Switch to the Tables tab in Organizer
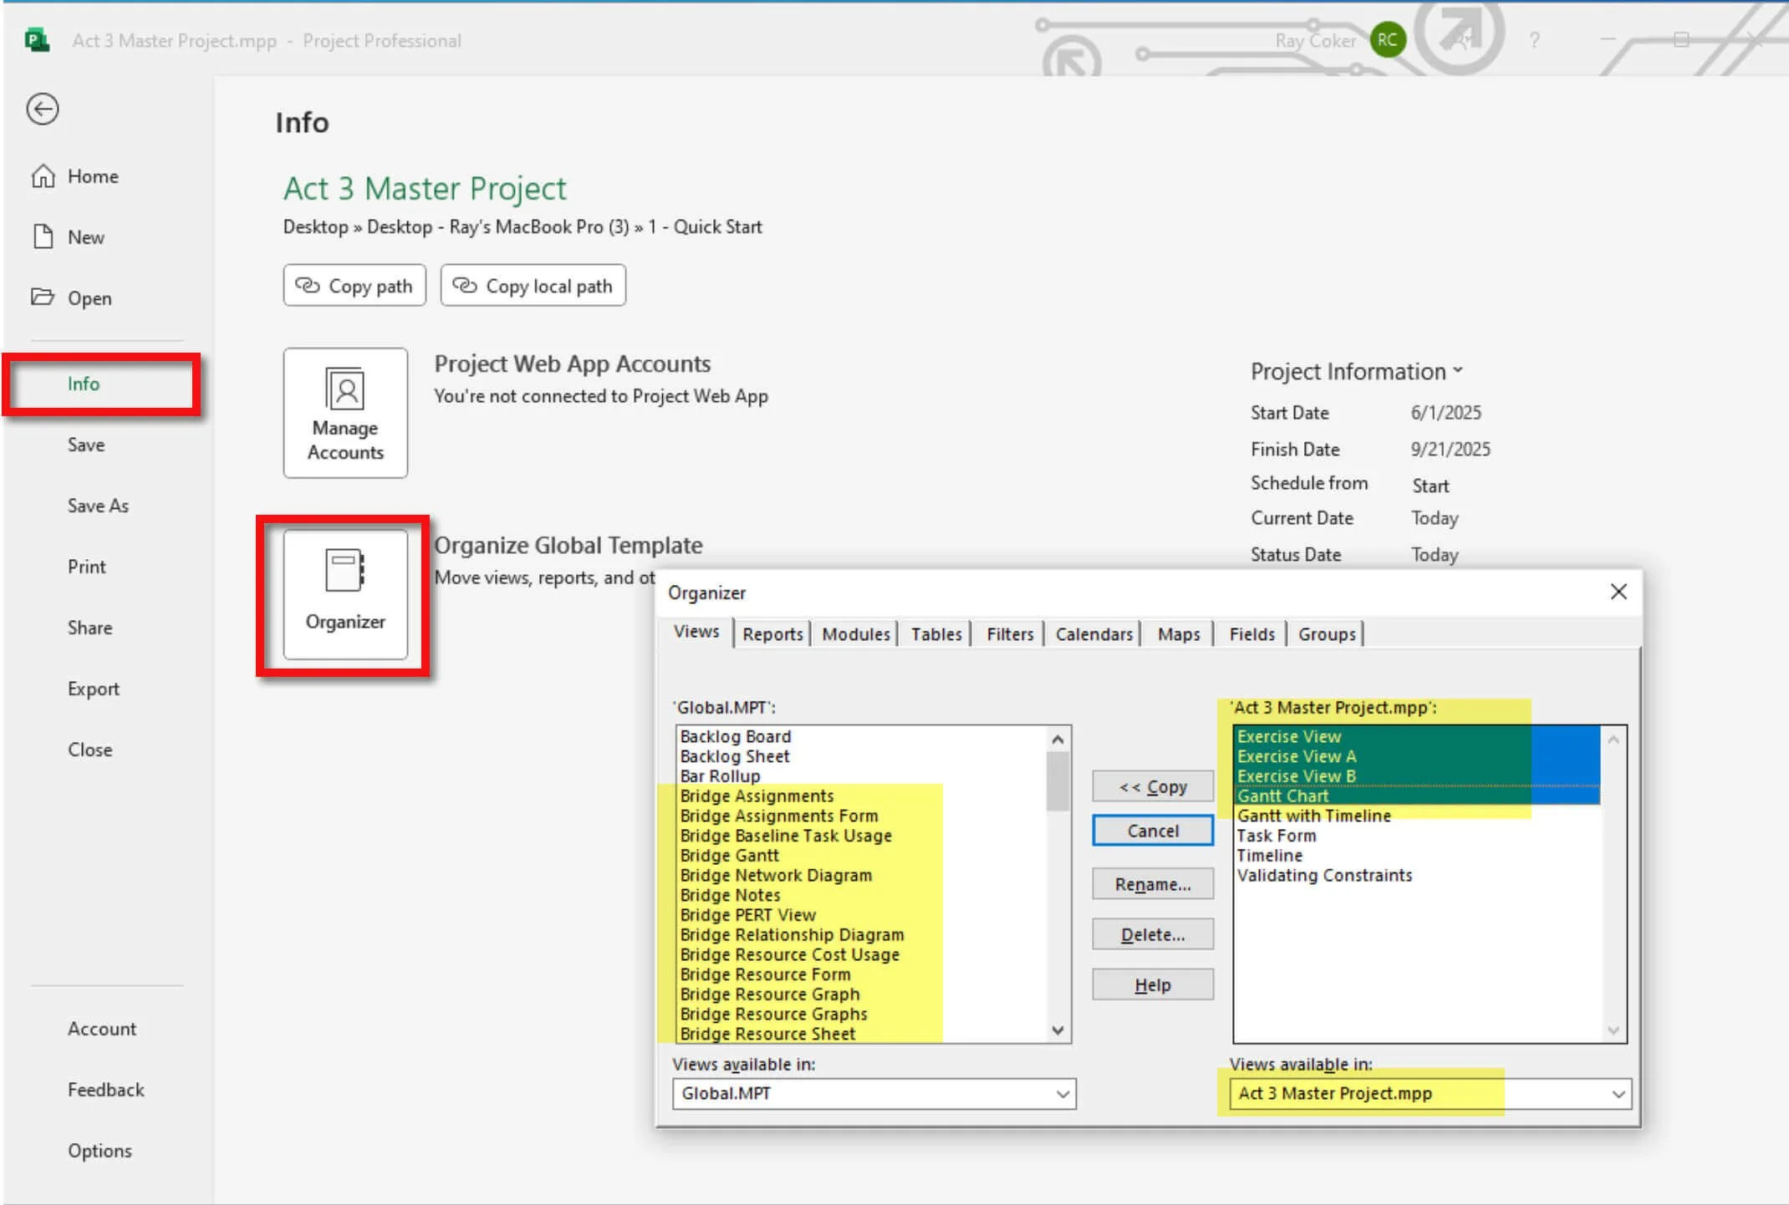The image size is (1789, 1205). click(x=936, y=634)
